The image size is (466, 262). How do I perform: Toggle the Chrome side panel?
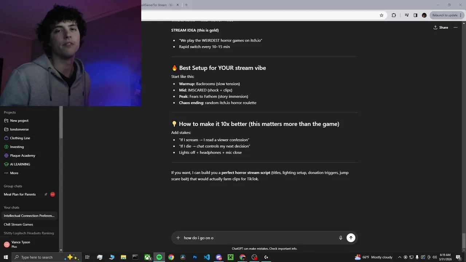click(x=415, y=15)
